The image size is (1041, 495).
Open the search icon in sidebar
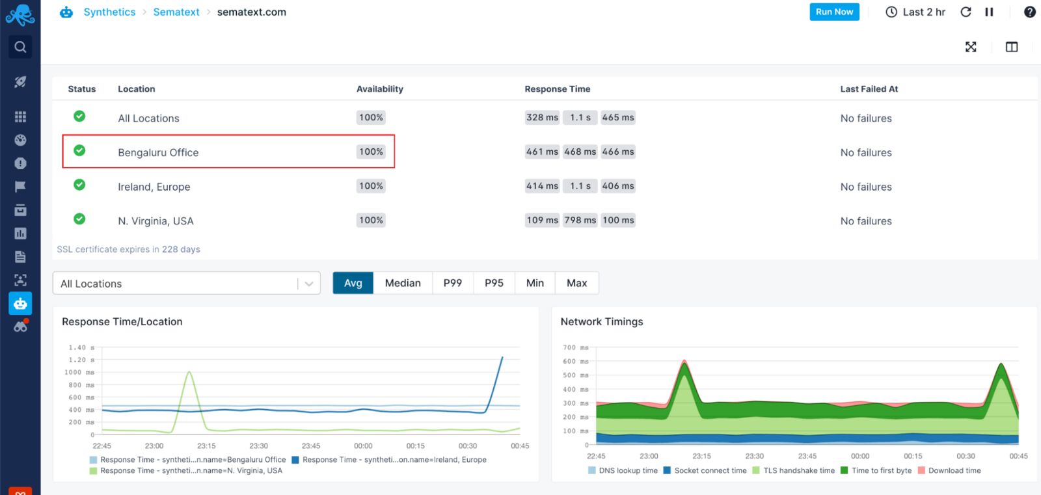point(20,47)
